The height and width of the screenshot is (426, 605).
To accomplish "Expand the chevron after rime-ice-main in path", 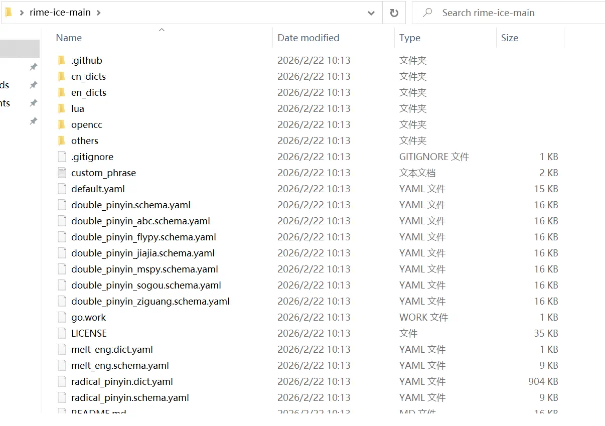I will [x=98, y=13].
